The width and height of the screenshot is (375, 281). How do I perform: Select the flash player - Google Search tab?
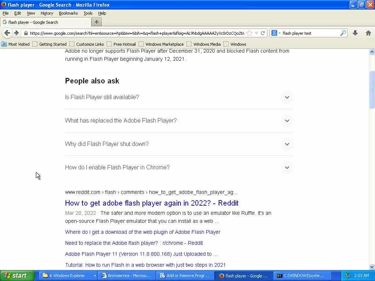[x=46, y=22]
